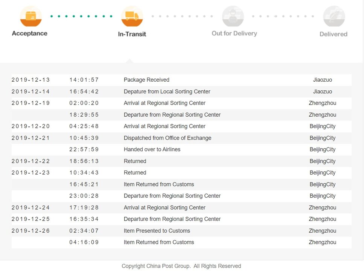The image size is (364, 271).
Task: Click date 2019-12-20
Action: point(30,126)
